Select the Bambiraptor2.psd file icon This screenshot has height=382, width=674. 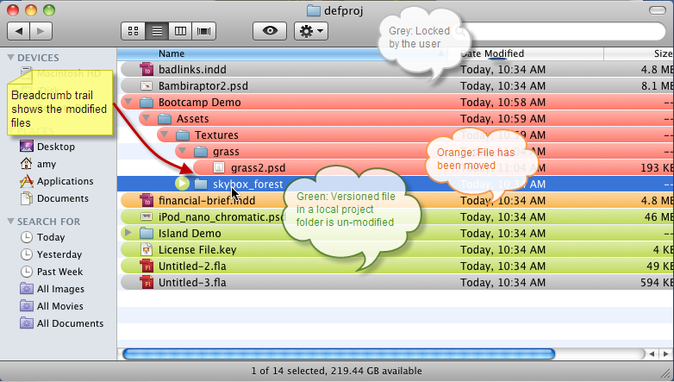(x=147, y=85)
